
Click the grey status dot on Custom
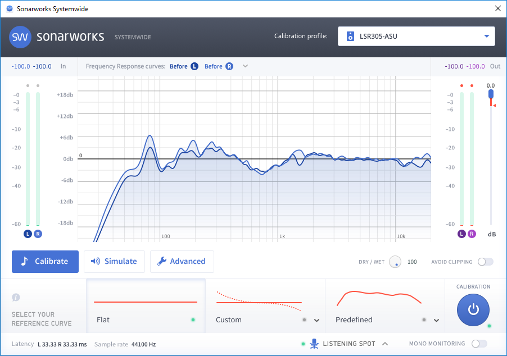pos(304,320)
